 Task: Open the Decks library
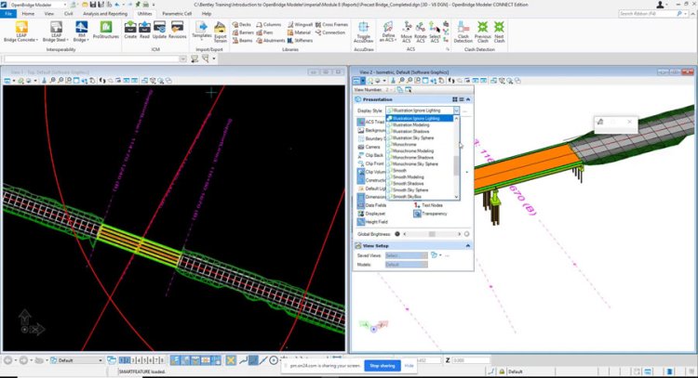click(243, 24)
